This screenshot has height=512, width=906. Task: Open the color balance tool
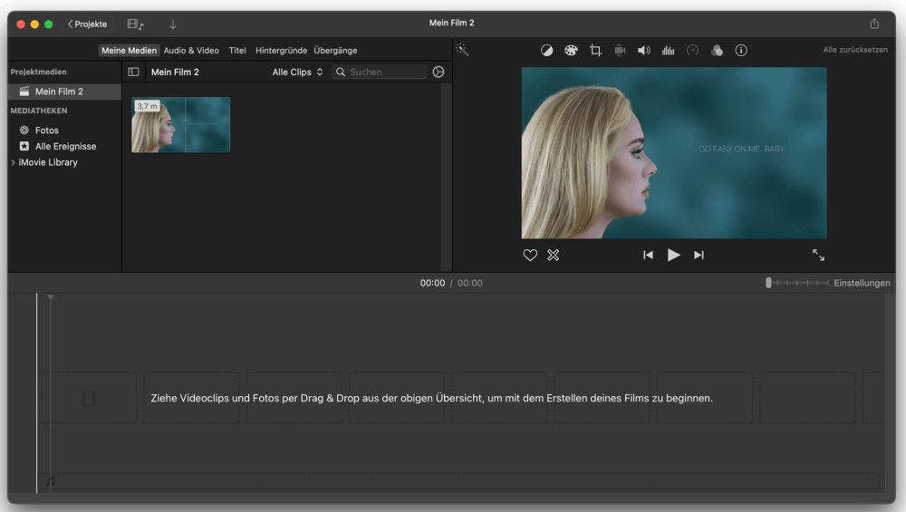[x=547, y=51]
